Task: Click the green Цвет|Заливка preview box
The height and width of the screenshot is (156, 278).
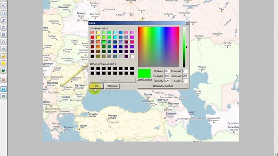Action: coord(144,73)
